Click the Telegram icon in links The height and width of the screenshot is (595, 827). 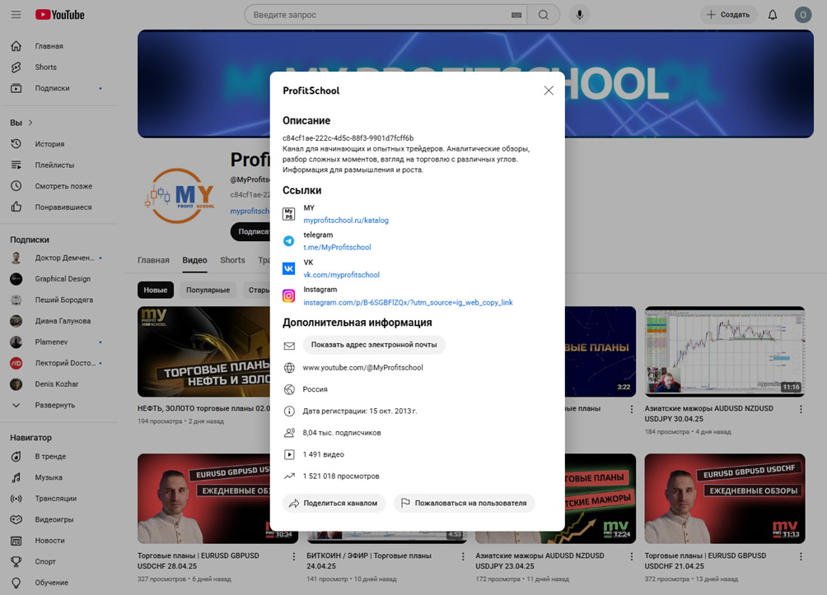[288, 241]
